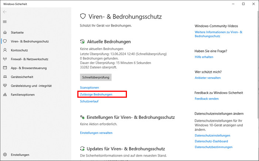Click Einstellungen verwalten link
The image size is (259, 161).
point(96,133)
